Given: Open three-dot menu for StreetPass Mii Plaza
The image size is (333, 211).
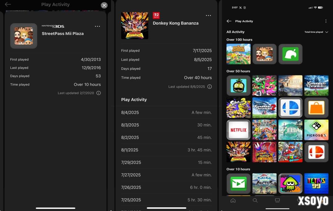Looking at the screenshot, I should coord(97,26).
